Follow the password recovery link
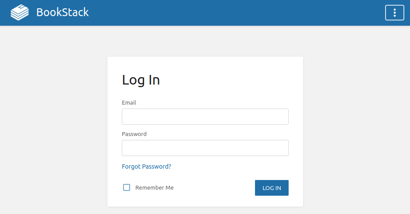Screen dimensions: 410x214 (x=146, y=166)
